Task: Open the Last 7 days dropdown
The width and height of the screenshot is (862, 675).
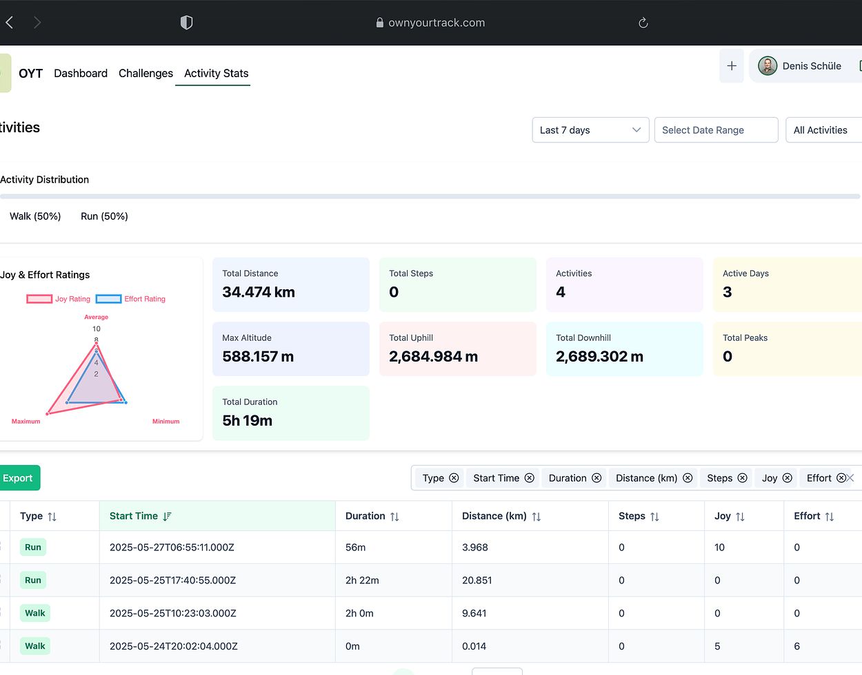Action: (x=590, y=130)
